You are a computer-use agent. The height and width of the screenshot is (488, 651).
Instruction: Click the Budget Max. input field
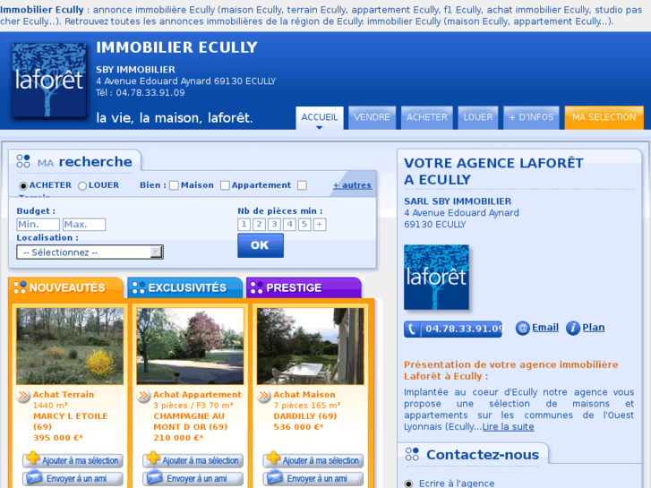tap(84, 224)
